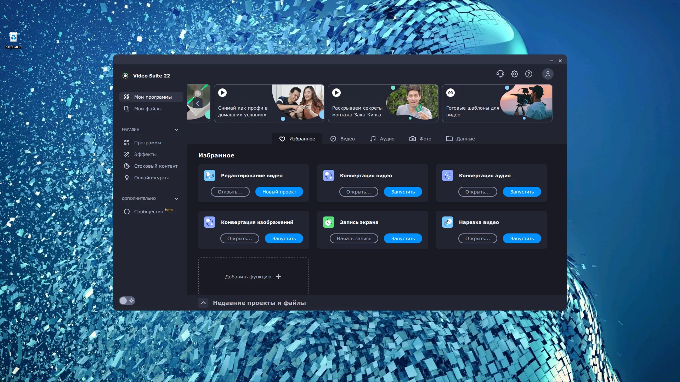Viewport: 680px width, 382px height.
Task: Toggle the light/dark theme switch
Action: click(127, 301)
